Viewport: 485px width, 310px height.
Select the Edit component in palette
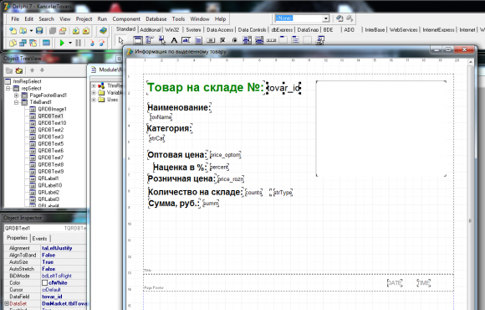point(186,40)
